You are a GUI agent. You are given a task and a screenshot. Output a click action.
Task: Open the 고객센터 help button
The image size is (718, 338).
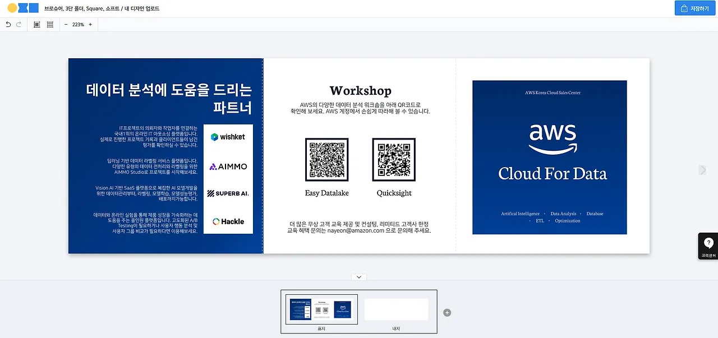[708, 246]
